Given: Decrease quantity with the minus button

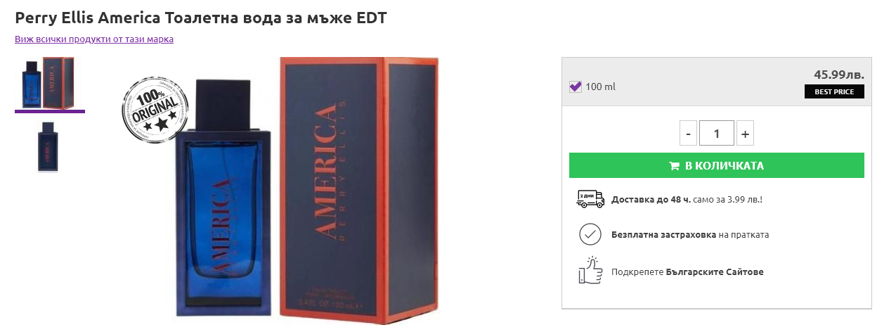Looking at the screenshot, I should click(688, 133).
